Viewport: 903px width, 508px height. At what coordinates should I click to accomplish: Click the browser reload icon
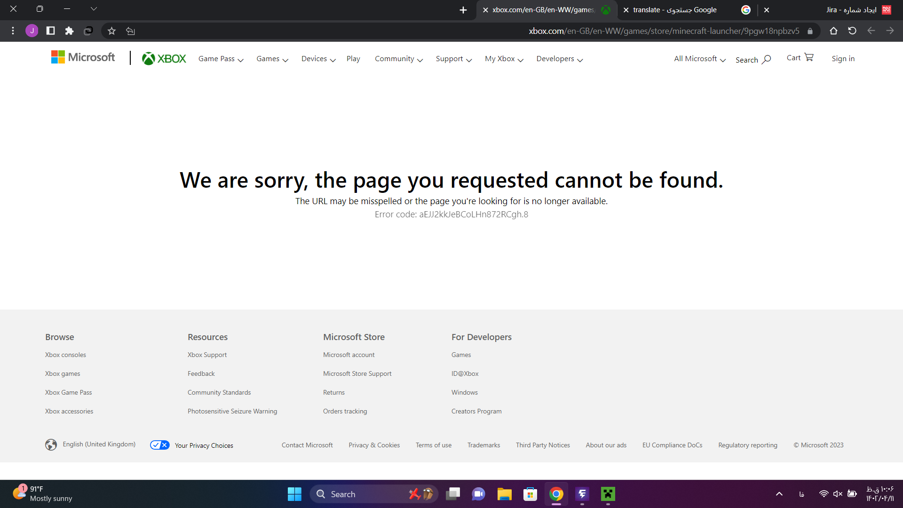tap(852, 31)
